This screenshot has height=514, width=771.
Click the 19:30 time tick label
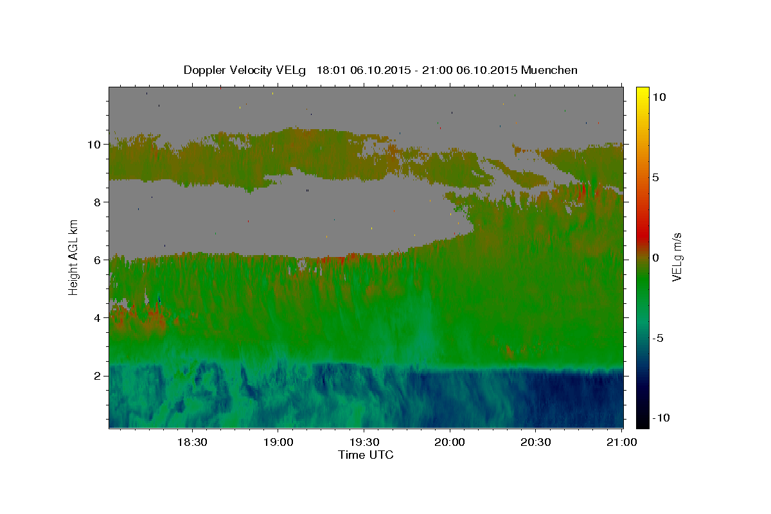coord(364,443)
